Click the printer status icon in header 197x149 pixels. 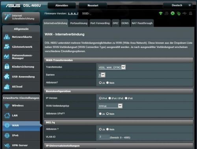point(191,13)
